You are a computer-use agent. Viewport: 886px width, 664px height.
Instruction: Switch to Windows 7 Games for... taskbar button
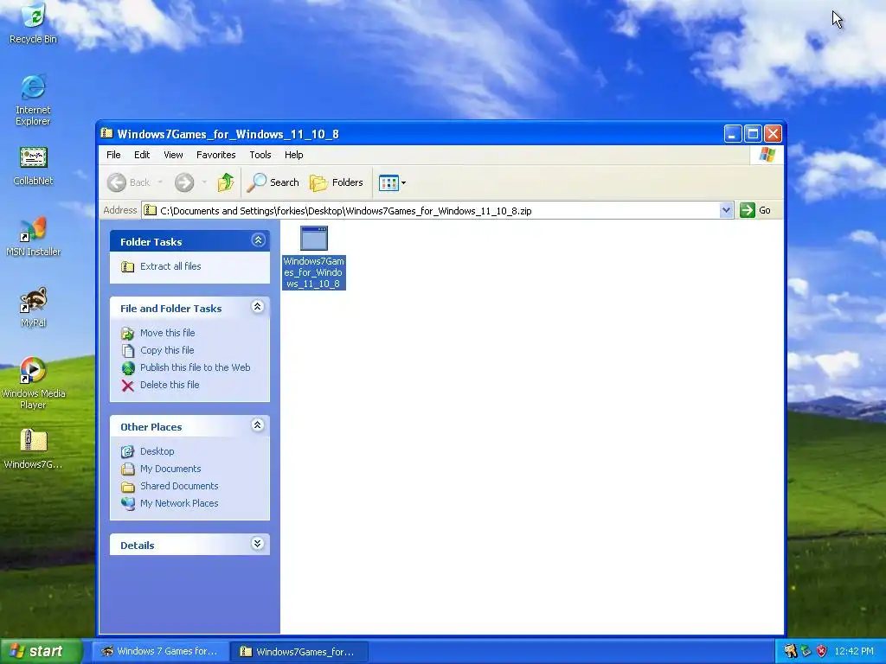[x=160, y=652]
